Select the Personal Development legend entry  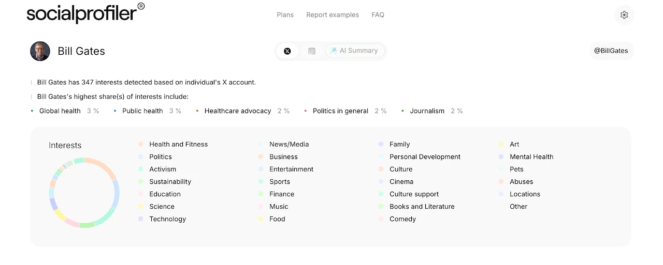(420, 157)
